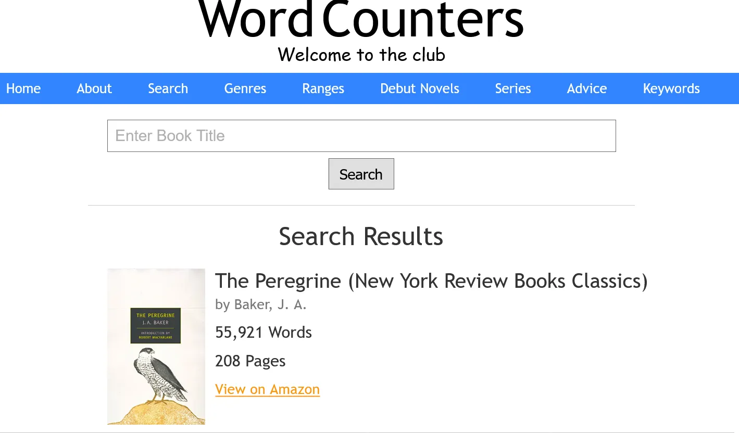Click the 208 Pages text
Image resolution: width=739 pixels, height=433 pixels.
250,361
